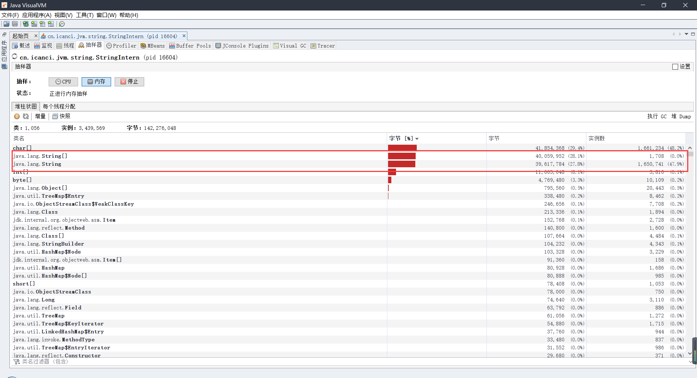
Task: Select the 抽样器 sampler tab
Action: pyautogui.click(x=90, y=45)
